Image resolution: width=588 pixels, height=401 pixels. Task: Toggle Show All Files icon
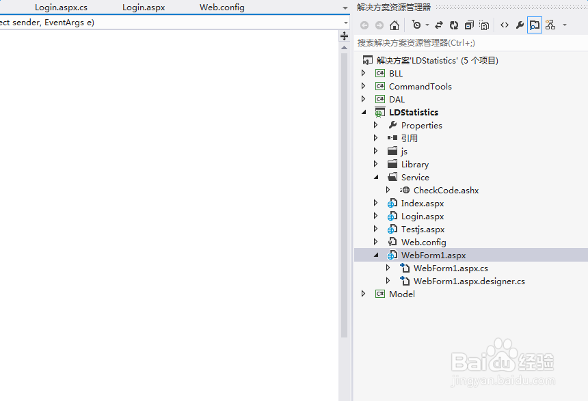[484, 25]
